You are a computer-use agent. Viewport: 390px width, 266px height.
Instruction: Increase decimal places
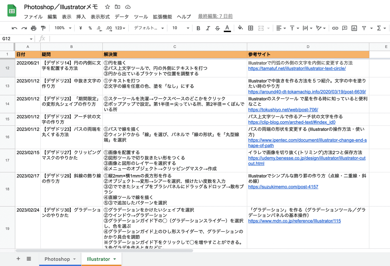(109, 28)
